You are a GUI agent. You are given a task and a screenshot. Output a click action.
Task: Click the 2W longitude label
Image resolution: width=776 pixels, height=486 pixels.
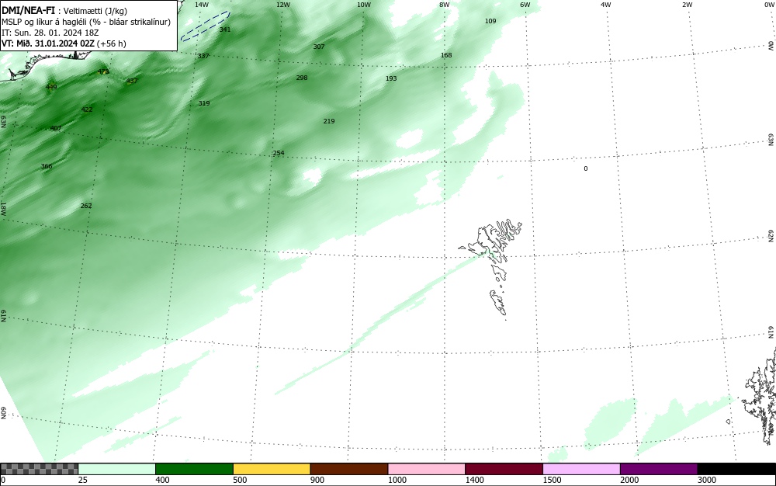pyautogui.click(x=687, y=5)
